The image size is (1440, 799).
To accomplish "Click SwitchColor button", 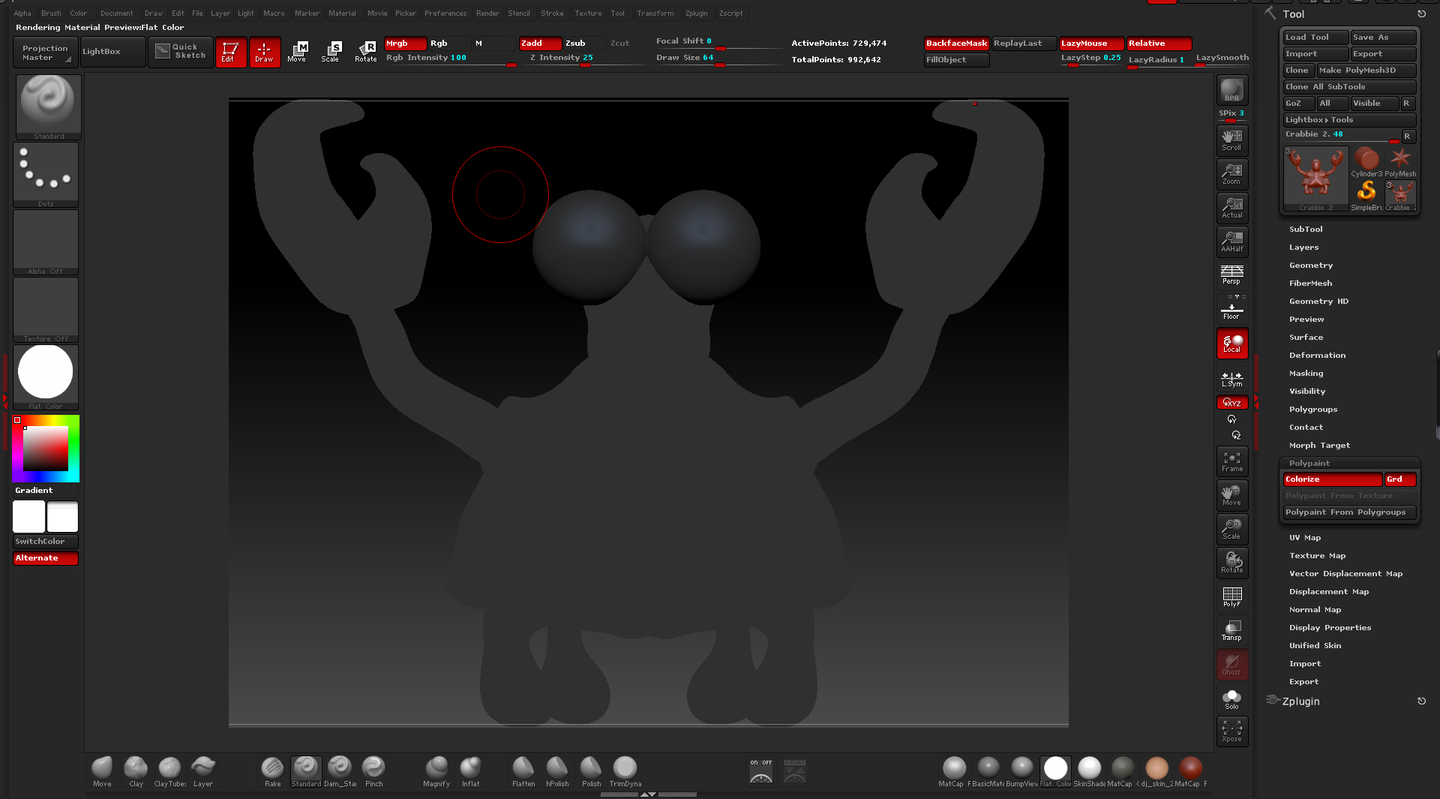I will (x=46, y=542).
